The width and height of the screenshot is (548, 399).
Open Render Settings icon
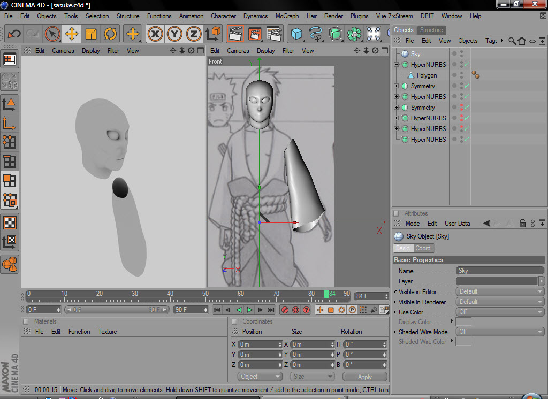(275, 34)
